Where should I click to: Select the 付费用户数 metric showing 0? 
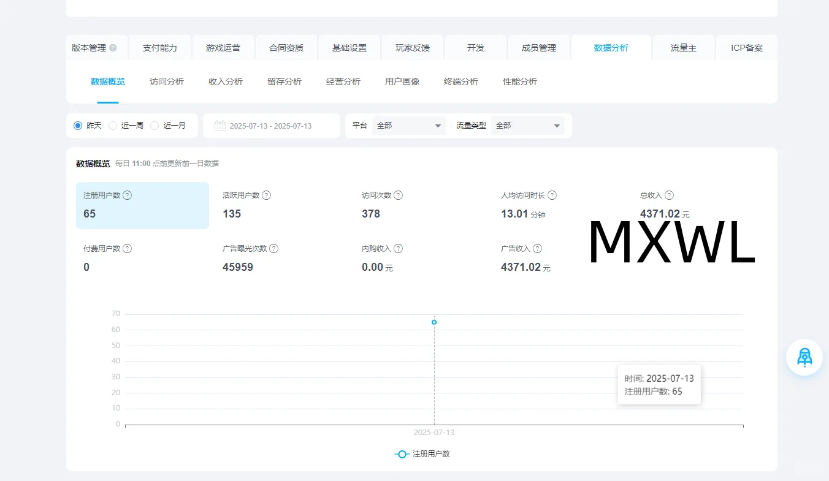[x=142, y=259]
